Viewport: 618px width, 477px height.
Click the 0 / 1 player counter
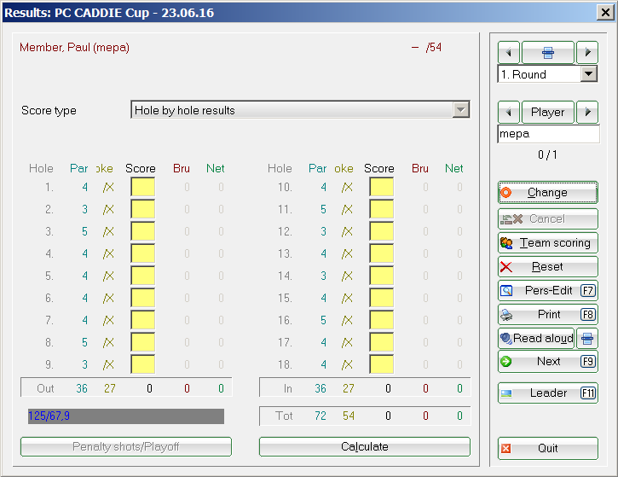(547, 154)
